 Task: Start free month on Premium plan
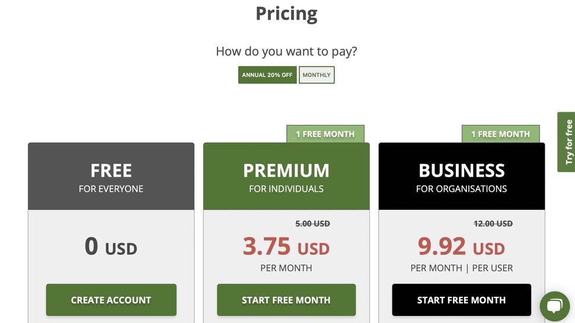pos(286,300)
